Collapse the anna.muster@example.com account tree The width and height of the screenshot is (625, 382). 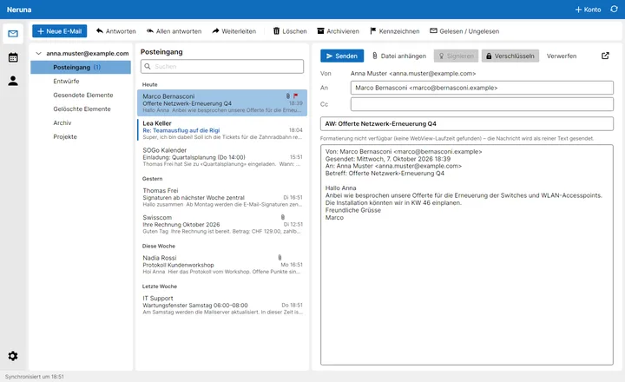pyautogui.click(x=39, y=53)
